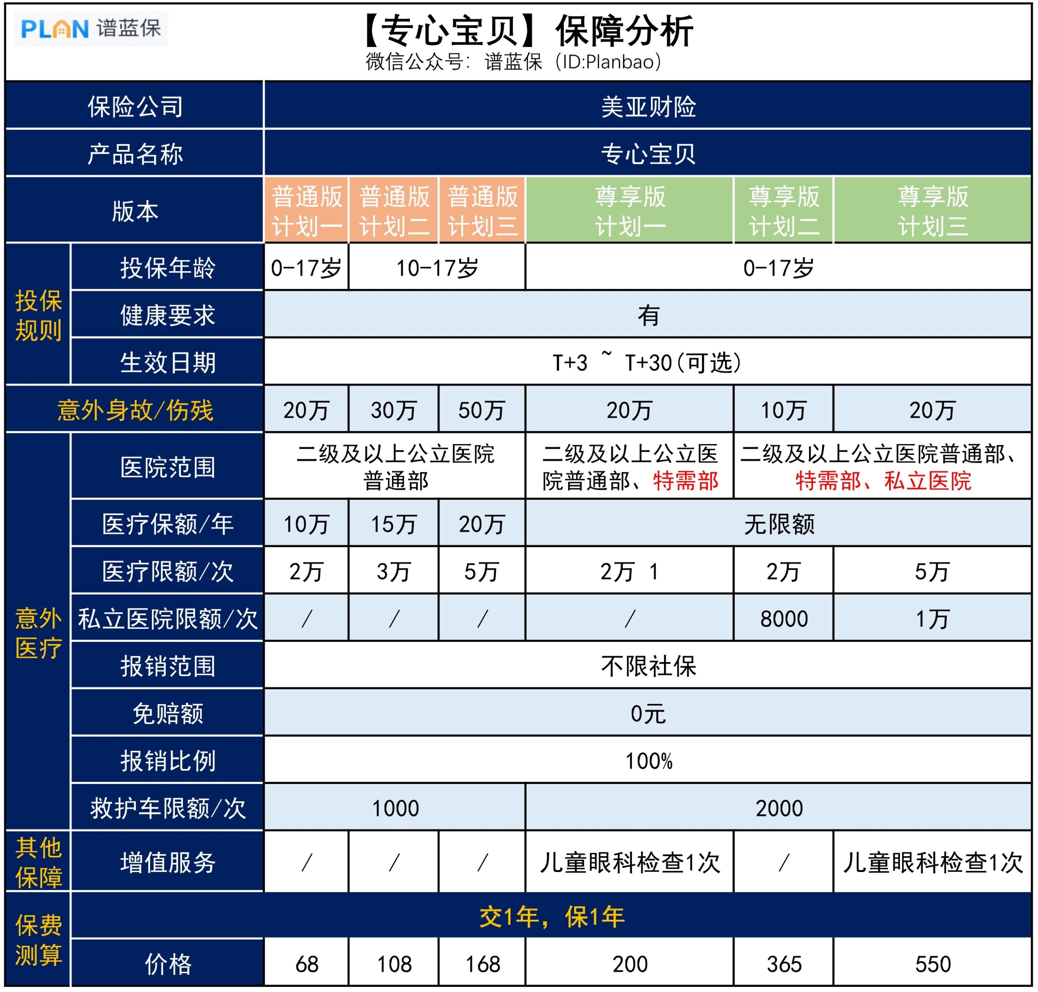The width and height of the screenshot is (1038, 992).
Task: Click the T+3 ~ T+30(可选) cell
Action: [x=648, y=362]
